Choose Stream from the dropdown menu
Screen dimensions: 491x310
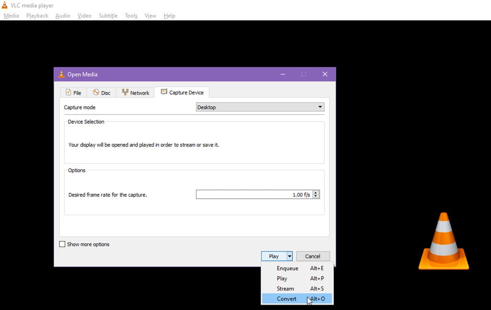[x=297, y=288]
